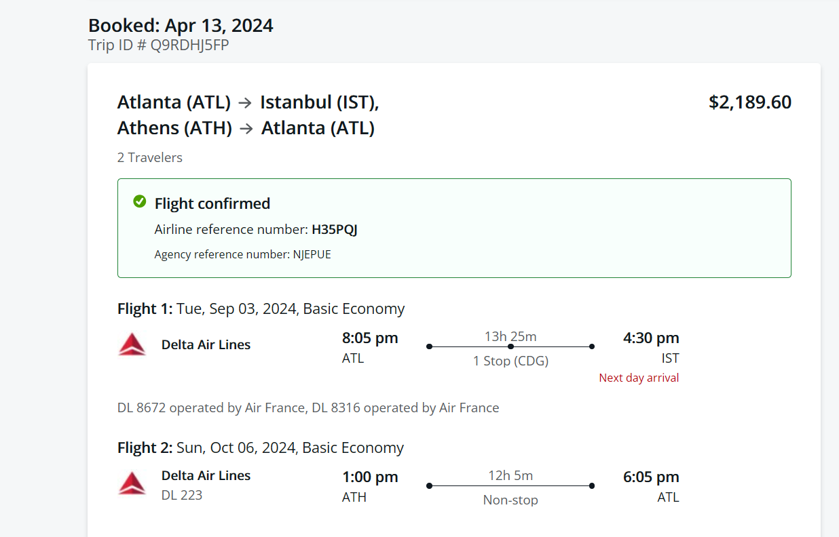
Task: Click the total price $2,189.60
Action: [x=749, y=102]
